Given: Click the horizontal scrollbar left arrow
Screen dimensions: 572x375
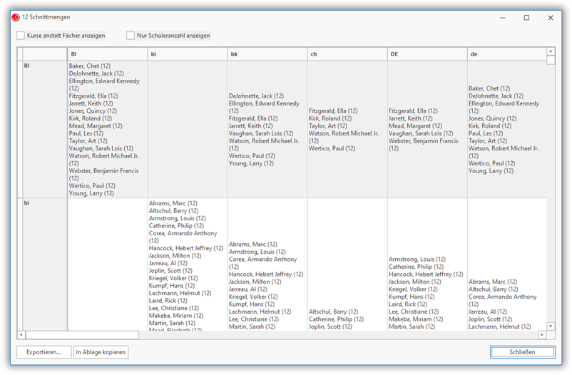Looking at the screenshot, I should [21, 334].
